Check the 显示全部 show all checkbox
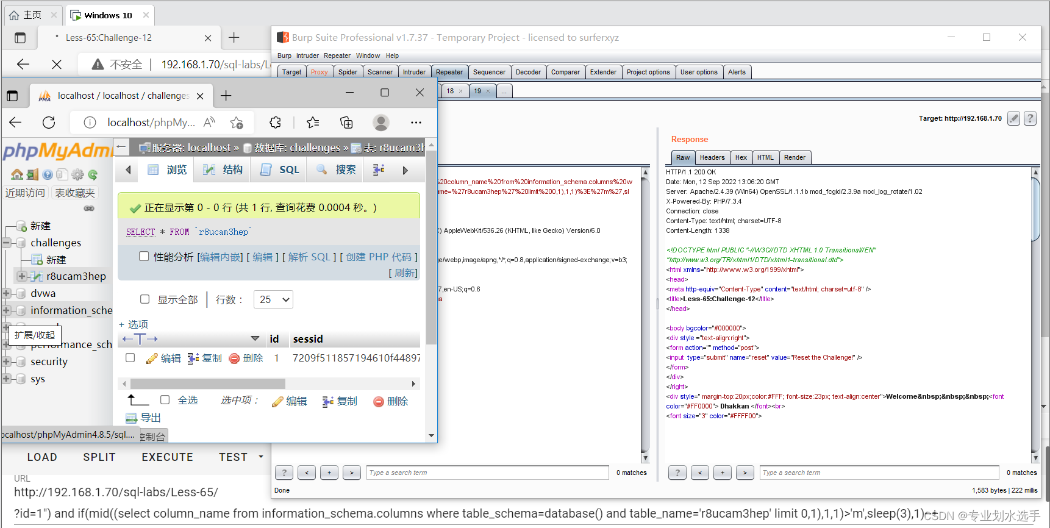 pyautogui.click(x=145, y=299)
